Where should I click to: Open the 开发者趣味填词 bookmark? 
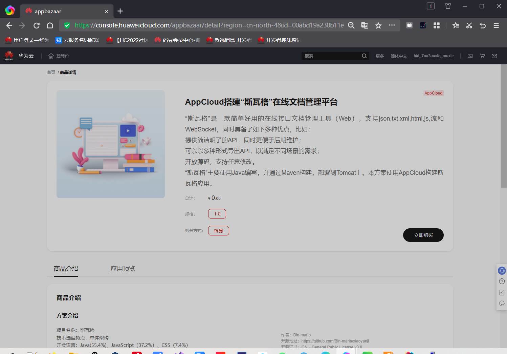click(x=280, y=40)
